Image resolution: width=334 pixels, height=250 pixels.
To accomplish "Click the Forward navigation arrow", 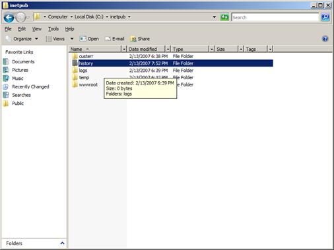I will click(20, 17).
